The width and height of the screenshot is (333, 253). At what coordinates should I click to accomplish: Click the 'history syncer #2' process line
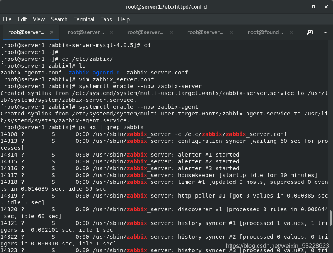[164, 240]
